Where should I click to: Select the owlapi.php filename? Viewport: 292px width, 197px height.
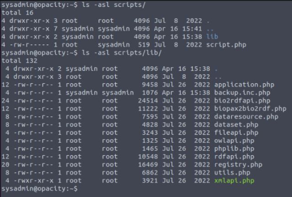click(234, 141)
